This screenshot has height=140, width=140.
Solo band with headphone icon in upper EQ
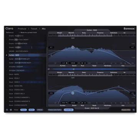(79, 63)
